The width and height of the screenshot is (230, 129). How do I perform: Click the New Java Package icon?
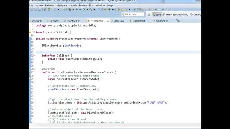coord(105,10)
